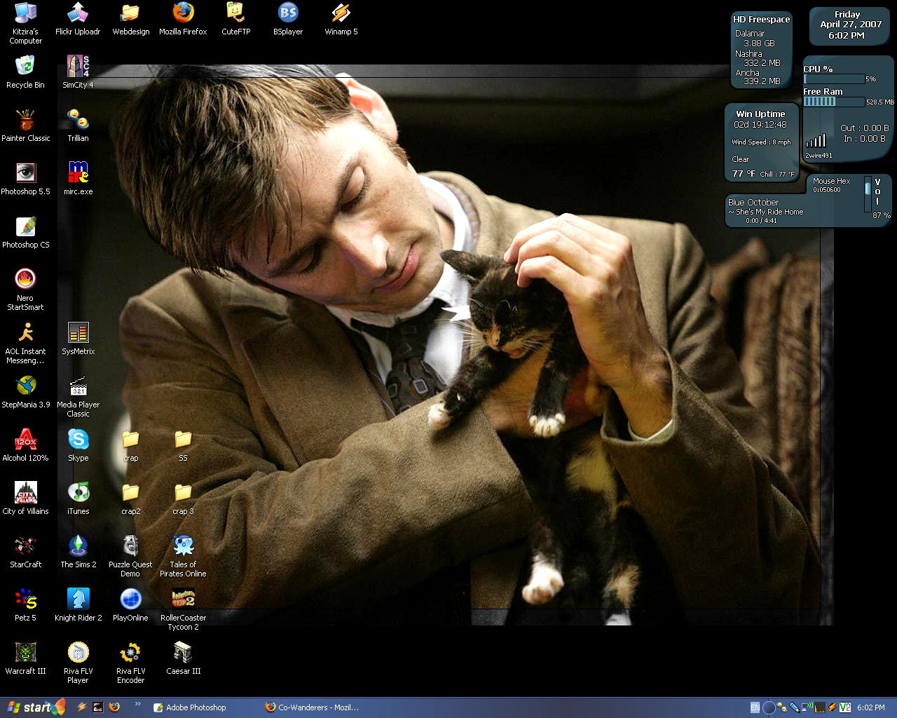Click the Winamp lightning tray icon

[832, 707]
